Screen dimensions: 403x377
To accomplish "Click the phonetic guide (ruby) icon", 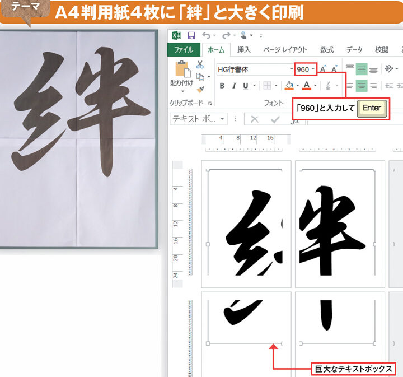I will tap(328, 85).
